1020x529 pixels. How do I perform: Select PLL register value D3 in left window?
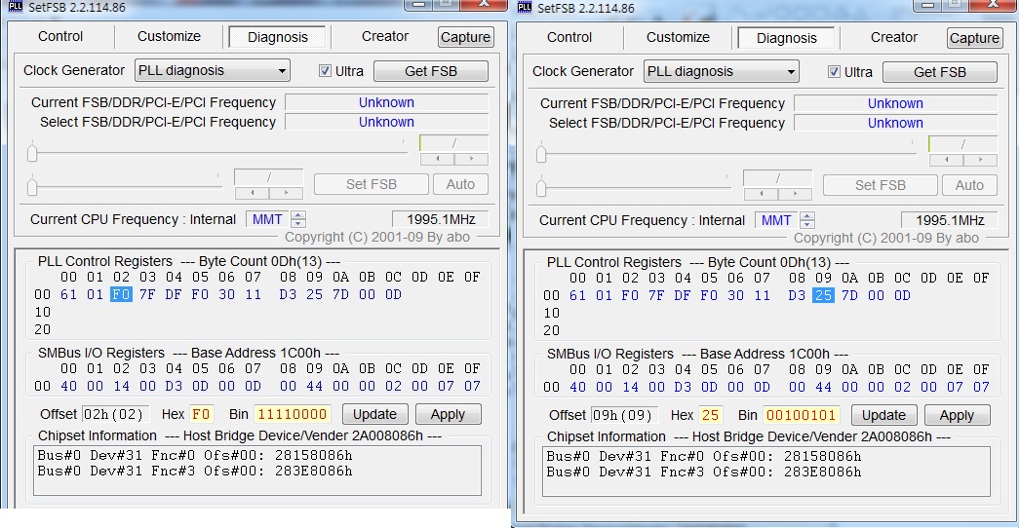pyautogui.click(x=288, y=294)
